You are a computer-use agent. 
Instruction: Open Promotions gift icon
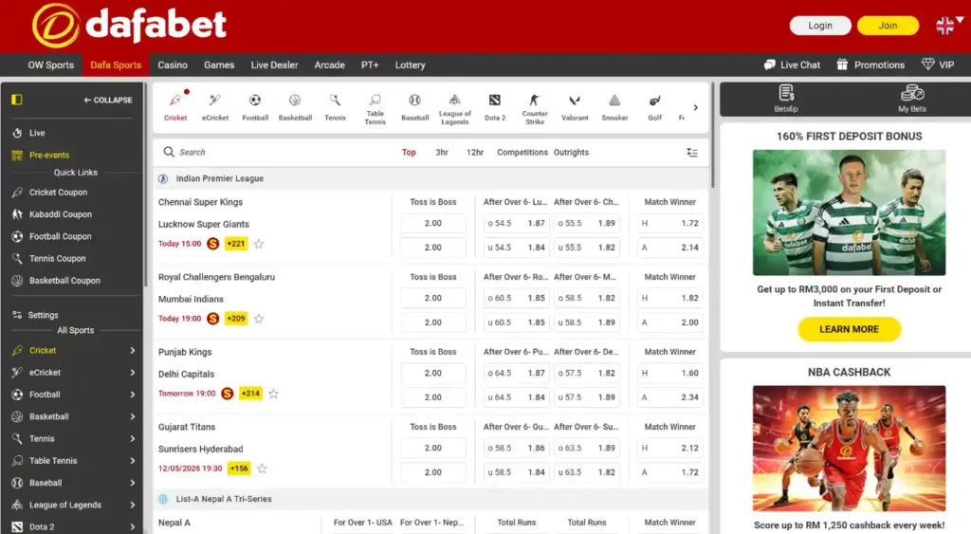842,64
